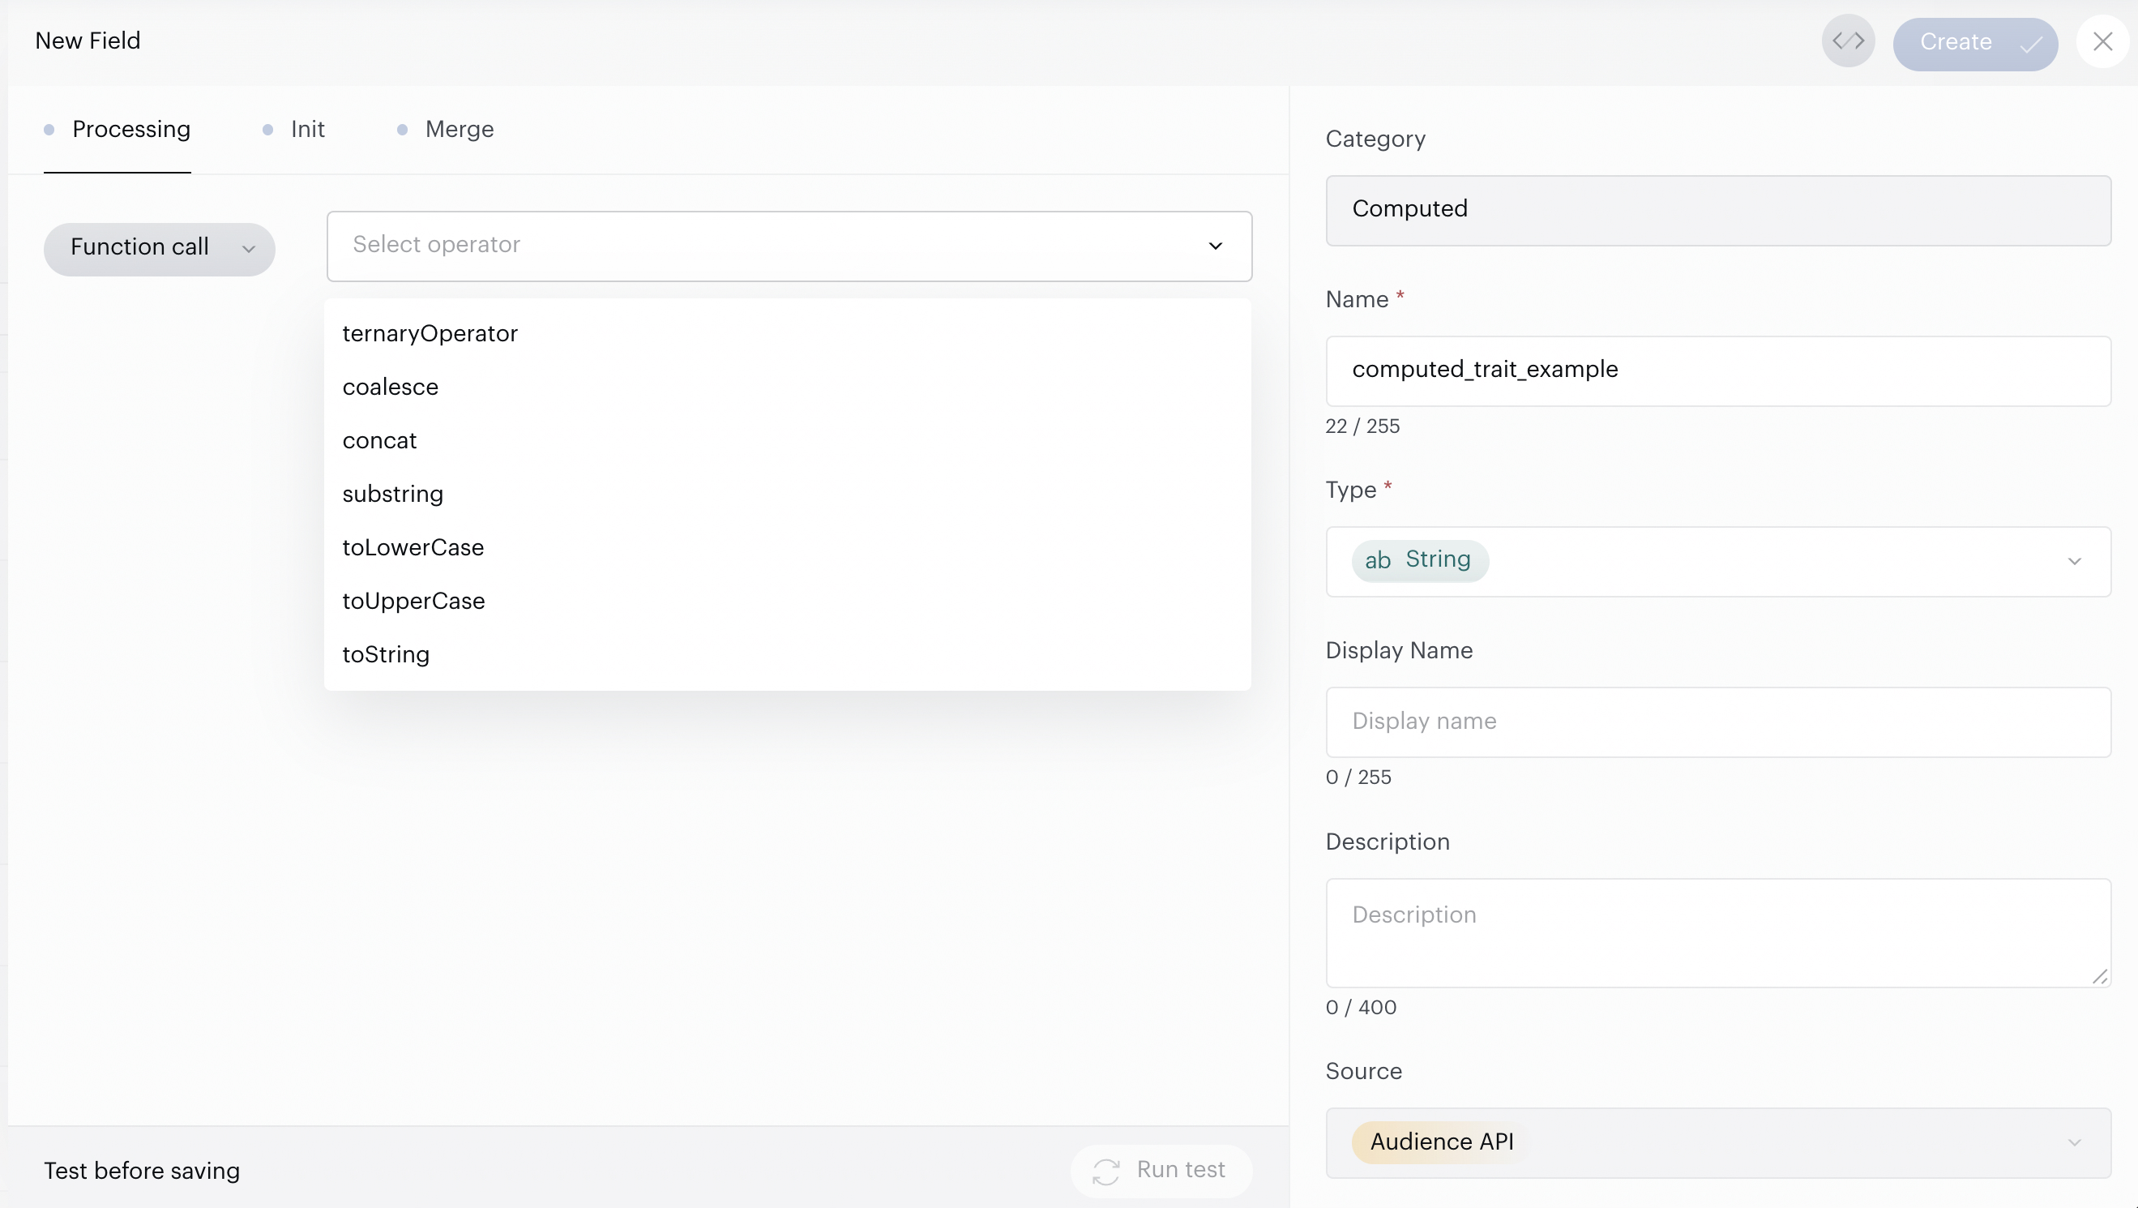Choose coalesce from the operator list
Viewport: 2138px width, 1208px height.
787,387
